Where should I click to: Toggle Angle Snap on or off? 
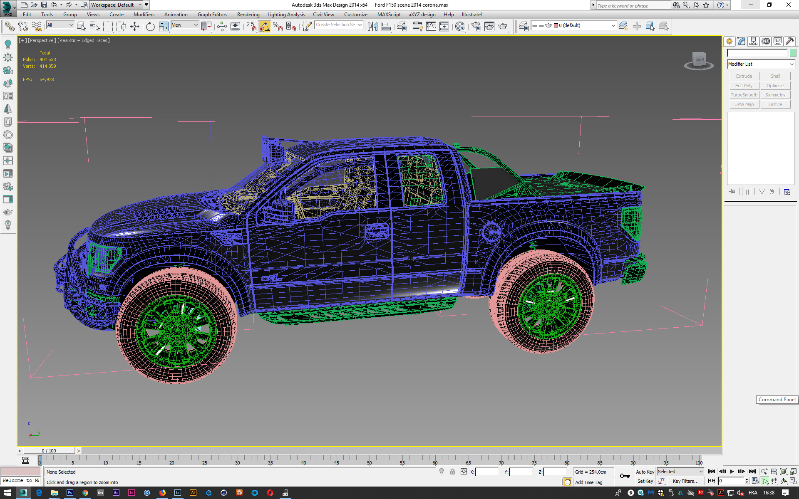265,27
